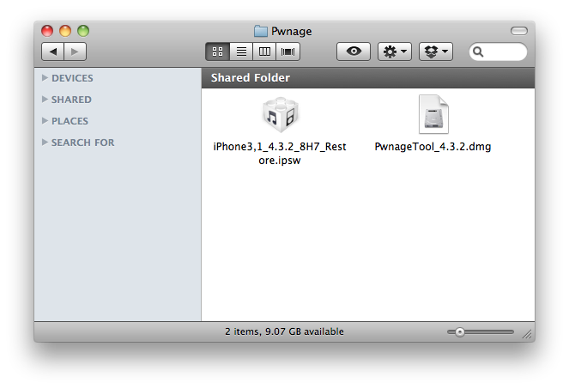Click the Back navigation arrow

(x=54, y=52)
